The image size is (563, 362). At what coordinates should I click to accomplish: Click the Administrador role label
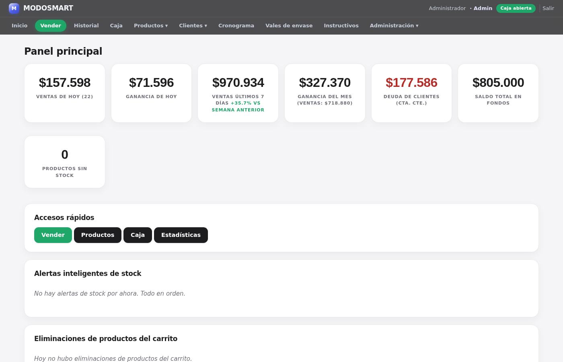pos(447,8)
